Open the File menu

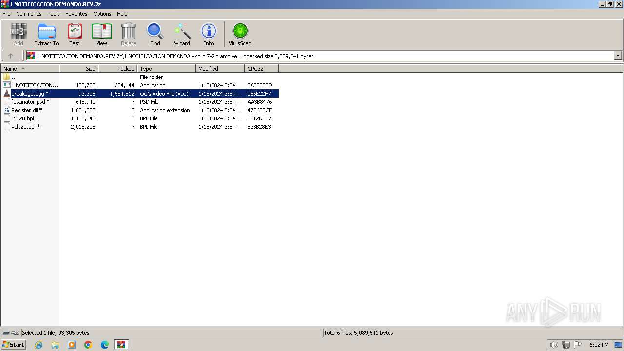6,14
